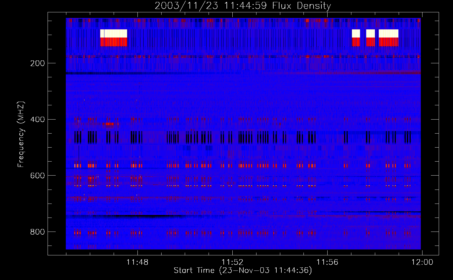
Task: Select the 400 frequency tick label
Action: pyautogui.click(x=38, y=120)
